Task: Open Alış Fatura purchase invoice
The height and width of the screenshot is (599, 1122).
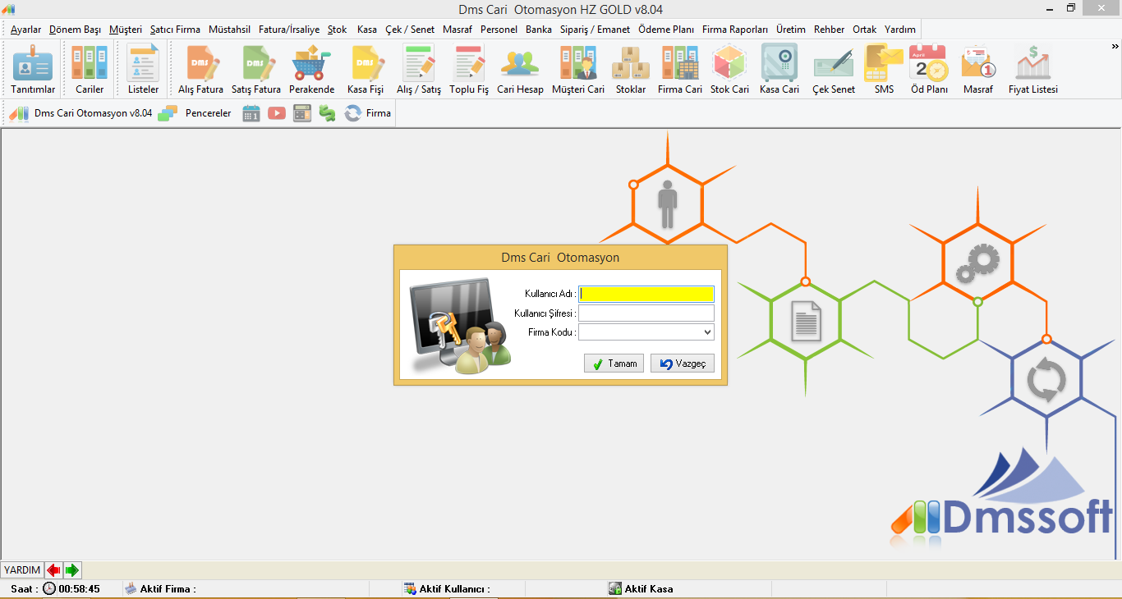Action: point(200,70)
